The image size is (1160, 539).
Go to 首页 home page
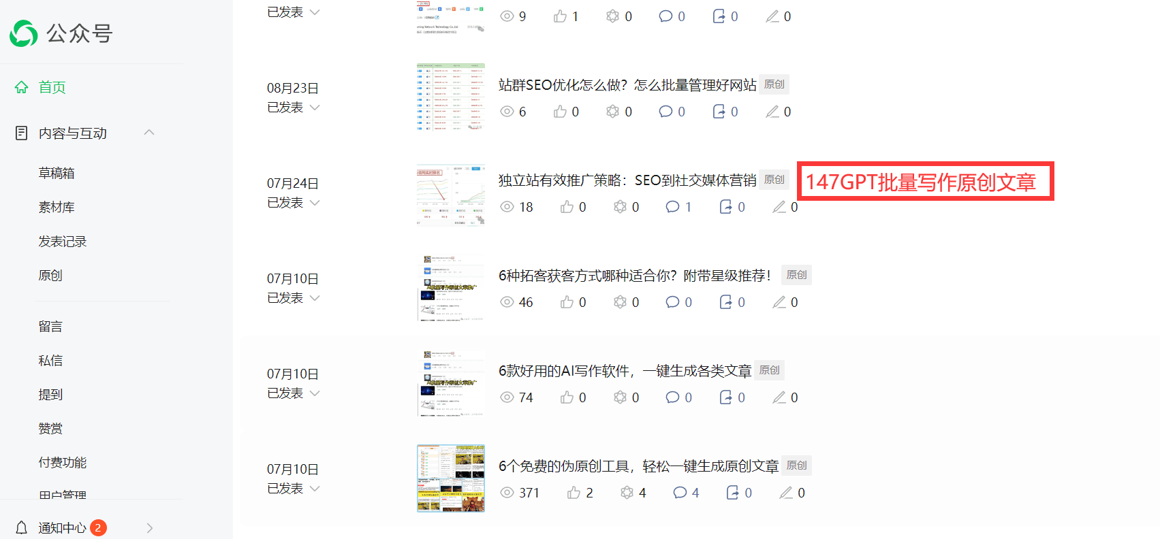click(x=52, y=87)
